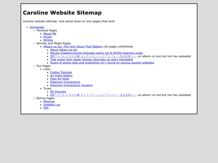
Task: Open Hikaru no Go: The Only Show That Matters
Action: [73, 47]
